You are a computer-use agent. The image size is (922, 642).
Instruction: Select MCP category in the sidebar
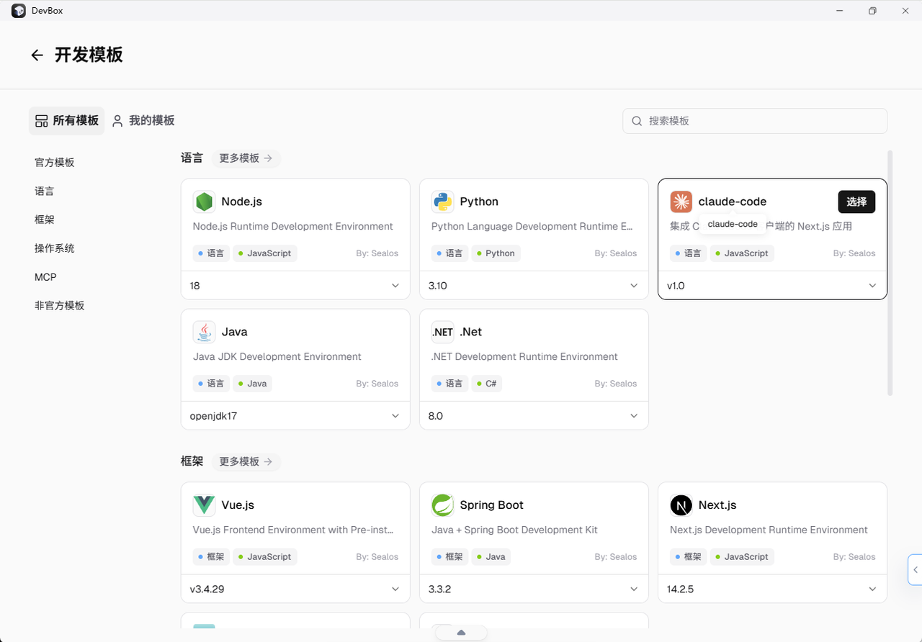click(x=45, y=277)
